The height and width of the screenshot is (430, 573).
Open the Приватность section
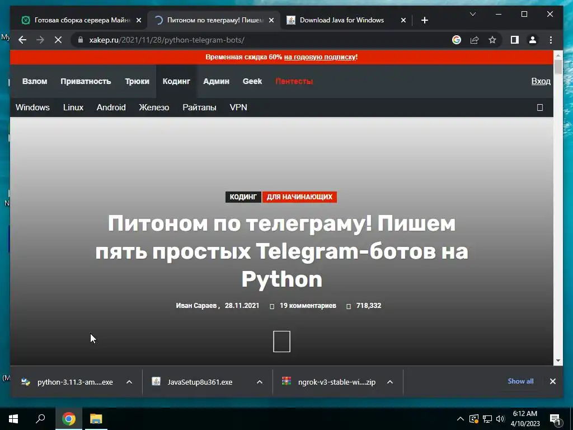86,81
